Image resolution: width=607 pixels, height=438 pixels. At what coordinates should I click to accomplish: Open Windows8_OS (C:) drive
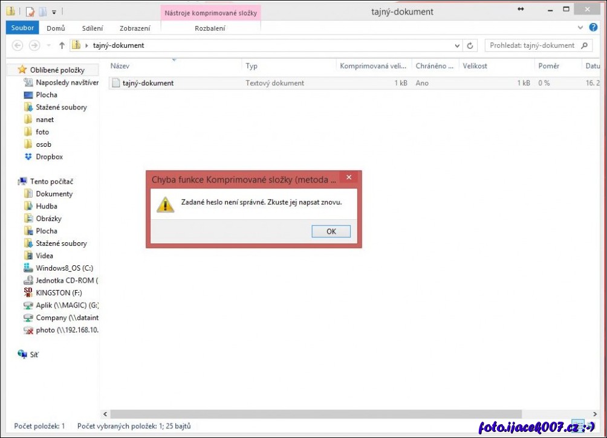click(x=64, y=268)
